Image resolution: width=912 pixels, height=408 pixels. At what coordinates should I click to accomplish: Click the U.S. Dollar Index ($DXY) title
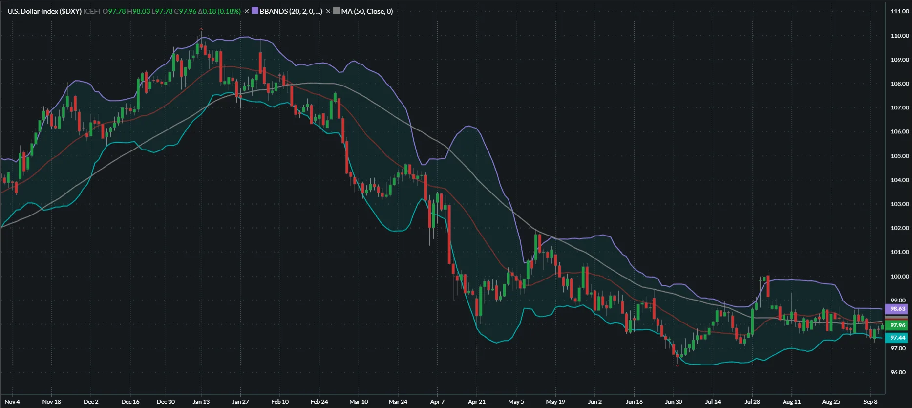pyautogui.click(x=44, y=11)
